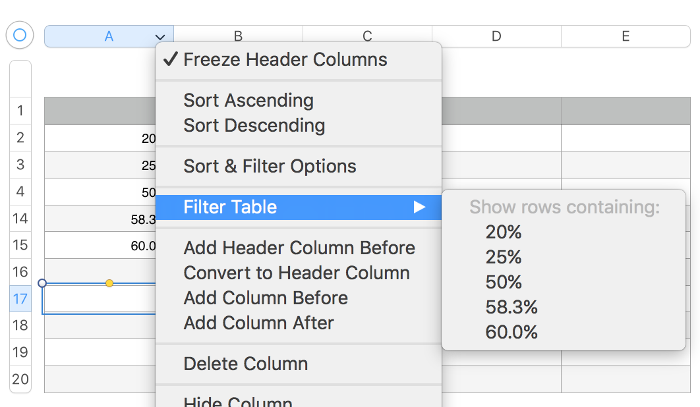The width and height of the screenshot is (700, 407).
Task: Click the table select circle handle
Action: coord(20,35)
